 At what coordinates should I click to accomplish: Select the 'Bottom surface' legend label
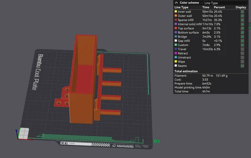point(188,32)
